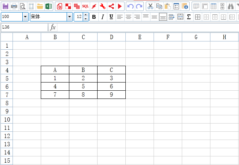Cut selection using the scissors icon

[150, 6]
